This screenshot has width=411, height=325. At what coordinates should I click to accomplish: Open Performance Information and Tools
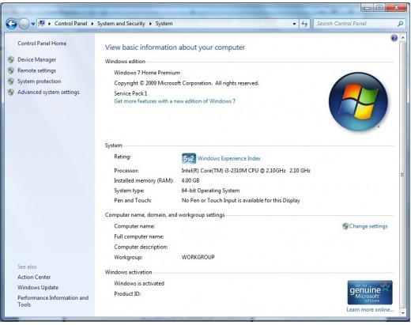pyautogui.click(x=53, y=301)
